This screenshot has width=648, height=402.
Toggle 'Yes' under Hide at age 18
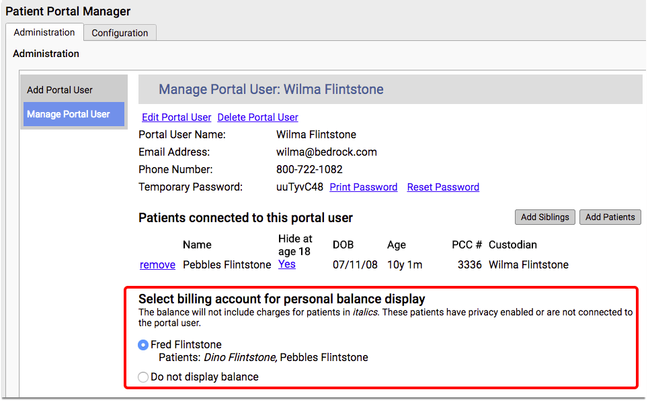[x=286, y=264]
